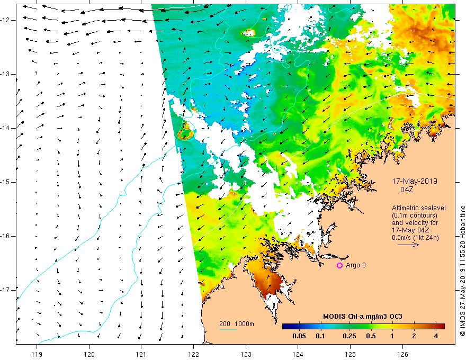Viewport: 466px width, 360px height.
Task: Click the '17-May-2019' date label
Action: click(415, 181)
